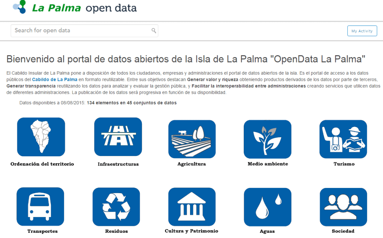
Task: Open the Transportes bus icon
Action: click(40, 206)
